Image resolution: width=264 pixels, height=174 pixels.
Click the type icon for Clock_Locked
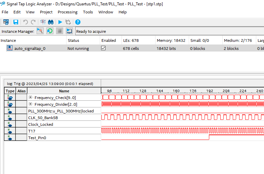10,124
